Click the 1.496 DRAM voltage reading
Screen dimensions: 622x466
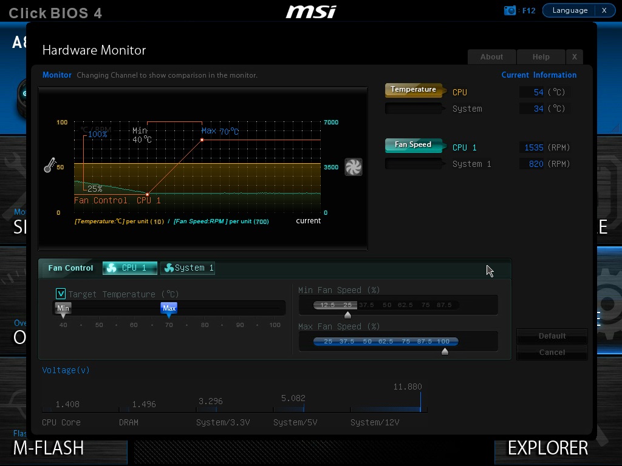coord(143,404)
